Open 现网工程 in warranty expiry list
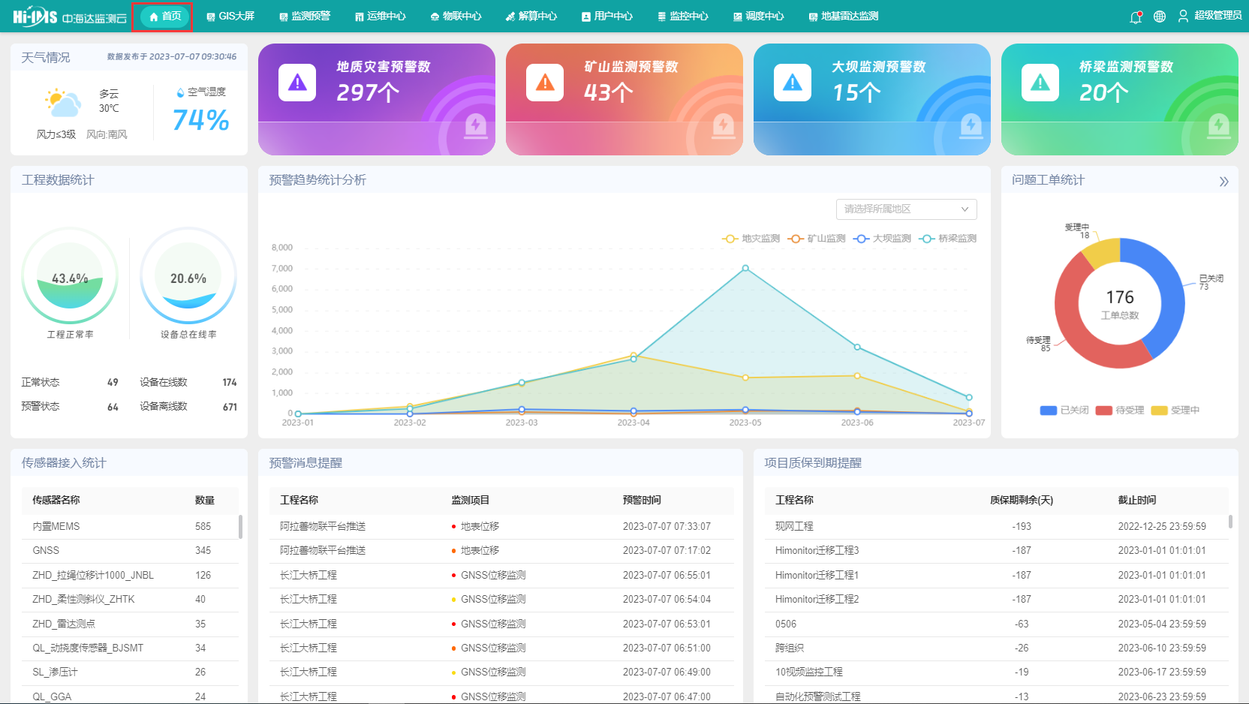The height and width of the screenshot is (704, 1249). tap(794, 526)
